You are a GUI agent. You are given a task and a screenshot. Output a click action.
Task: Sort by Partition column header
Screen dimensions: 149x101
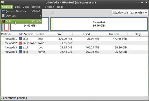click(x=9, y=34)
